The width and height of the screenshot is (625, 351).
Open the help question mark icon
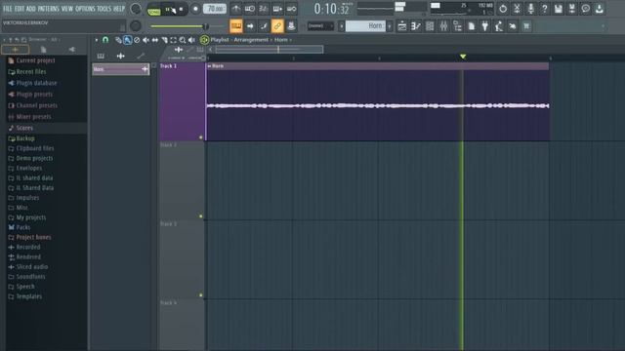545,9
